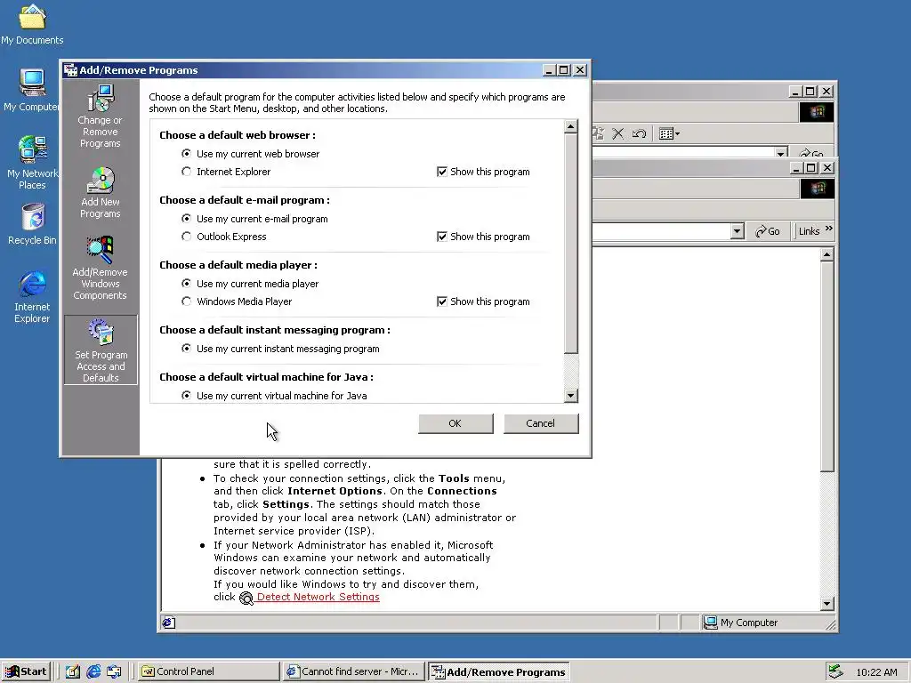
Task: Open the Views dropdown in Control Panel toolbar
Action: click(669, 134)
